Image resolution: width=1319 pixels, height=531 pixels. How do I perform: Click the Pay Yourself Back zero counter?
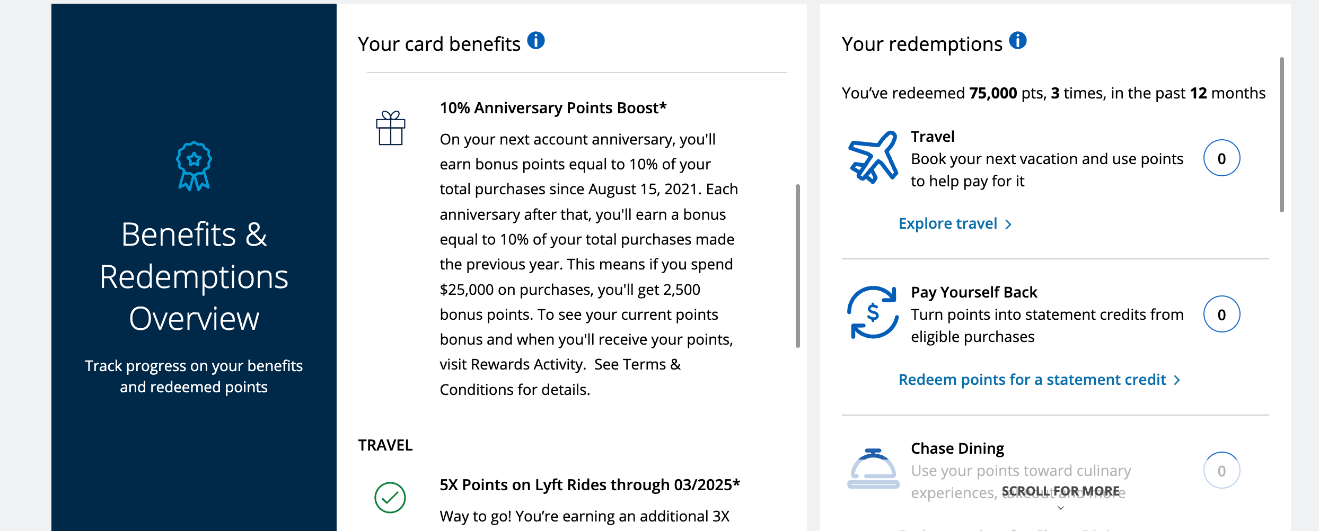pyautogui.click(x=1222, y=313)
